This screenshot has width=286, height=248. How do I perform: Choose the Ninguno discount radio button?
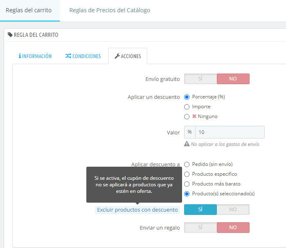tap(187, 116)
